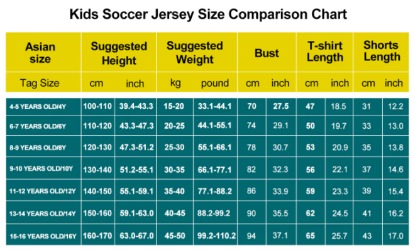Click the 'Shorts Length' header
The image size is (415, 250).
pyautogui.click(x=381, y=51)
